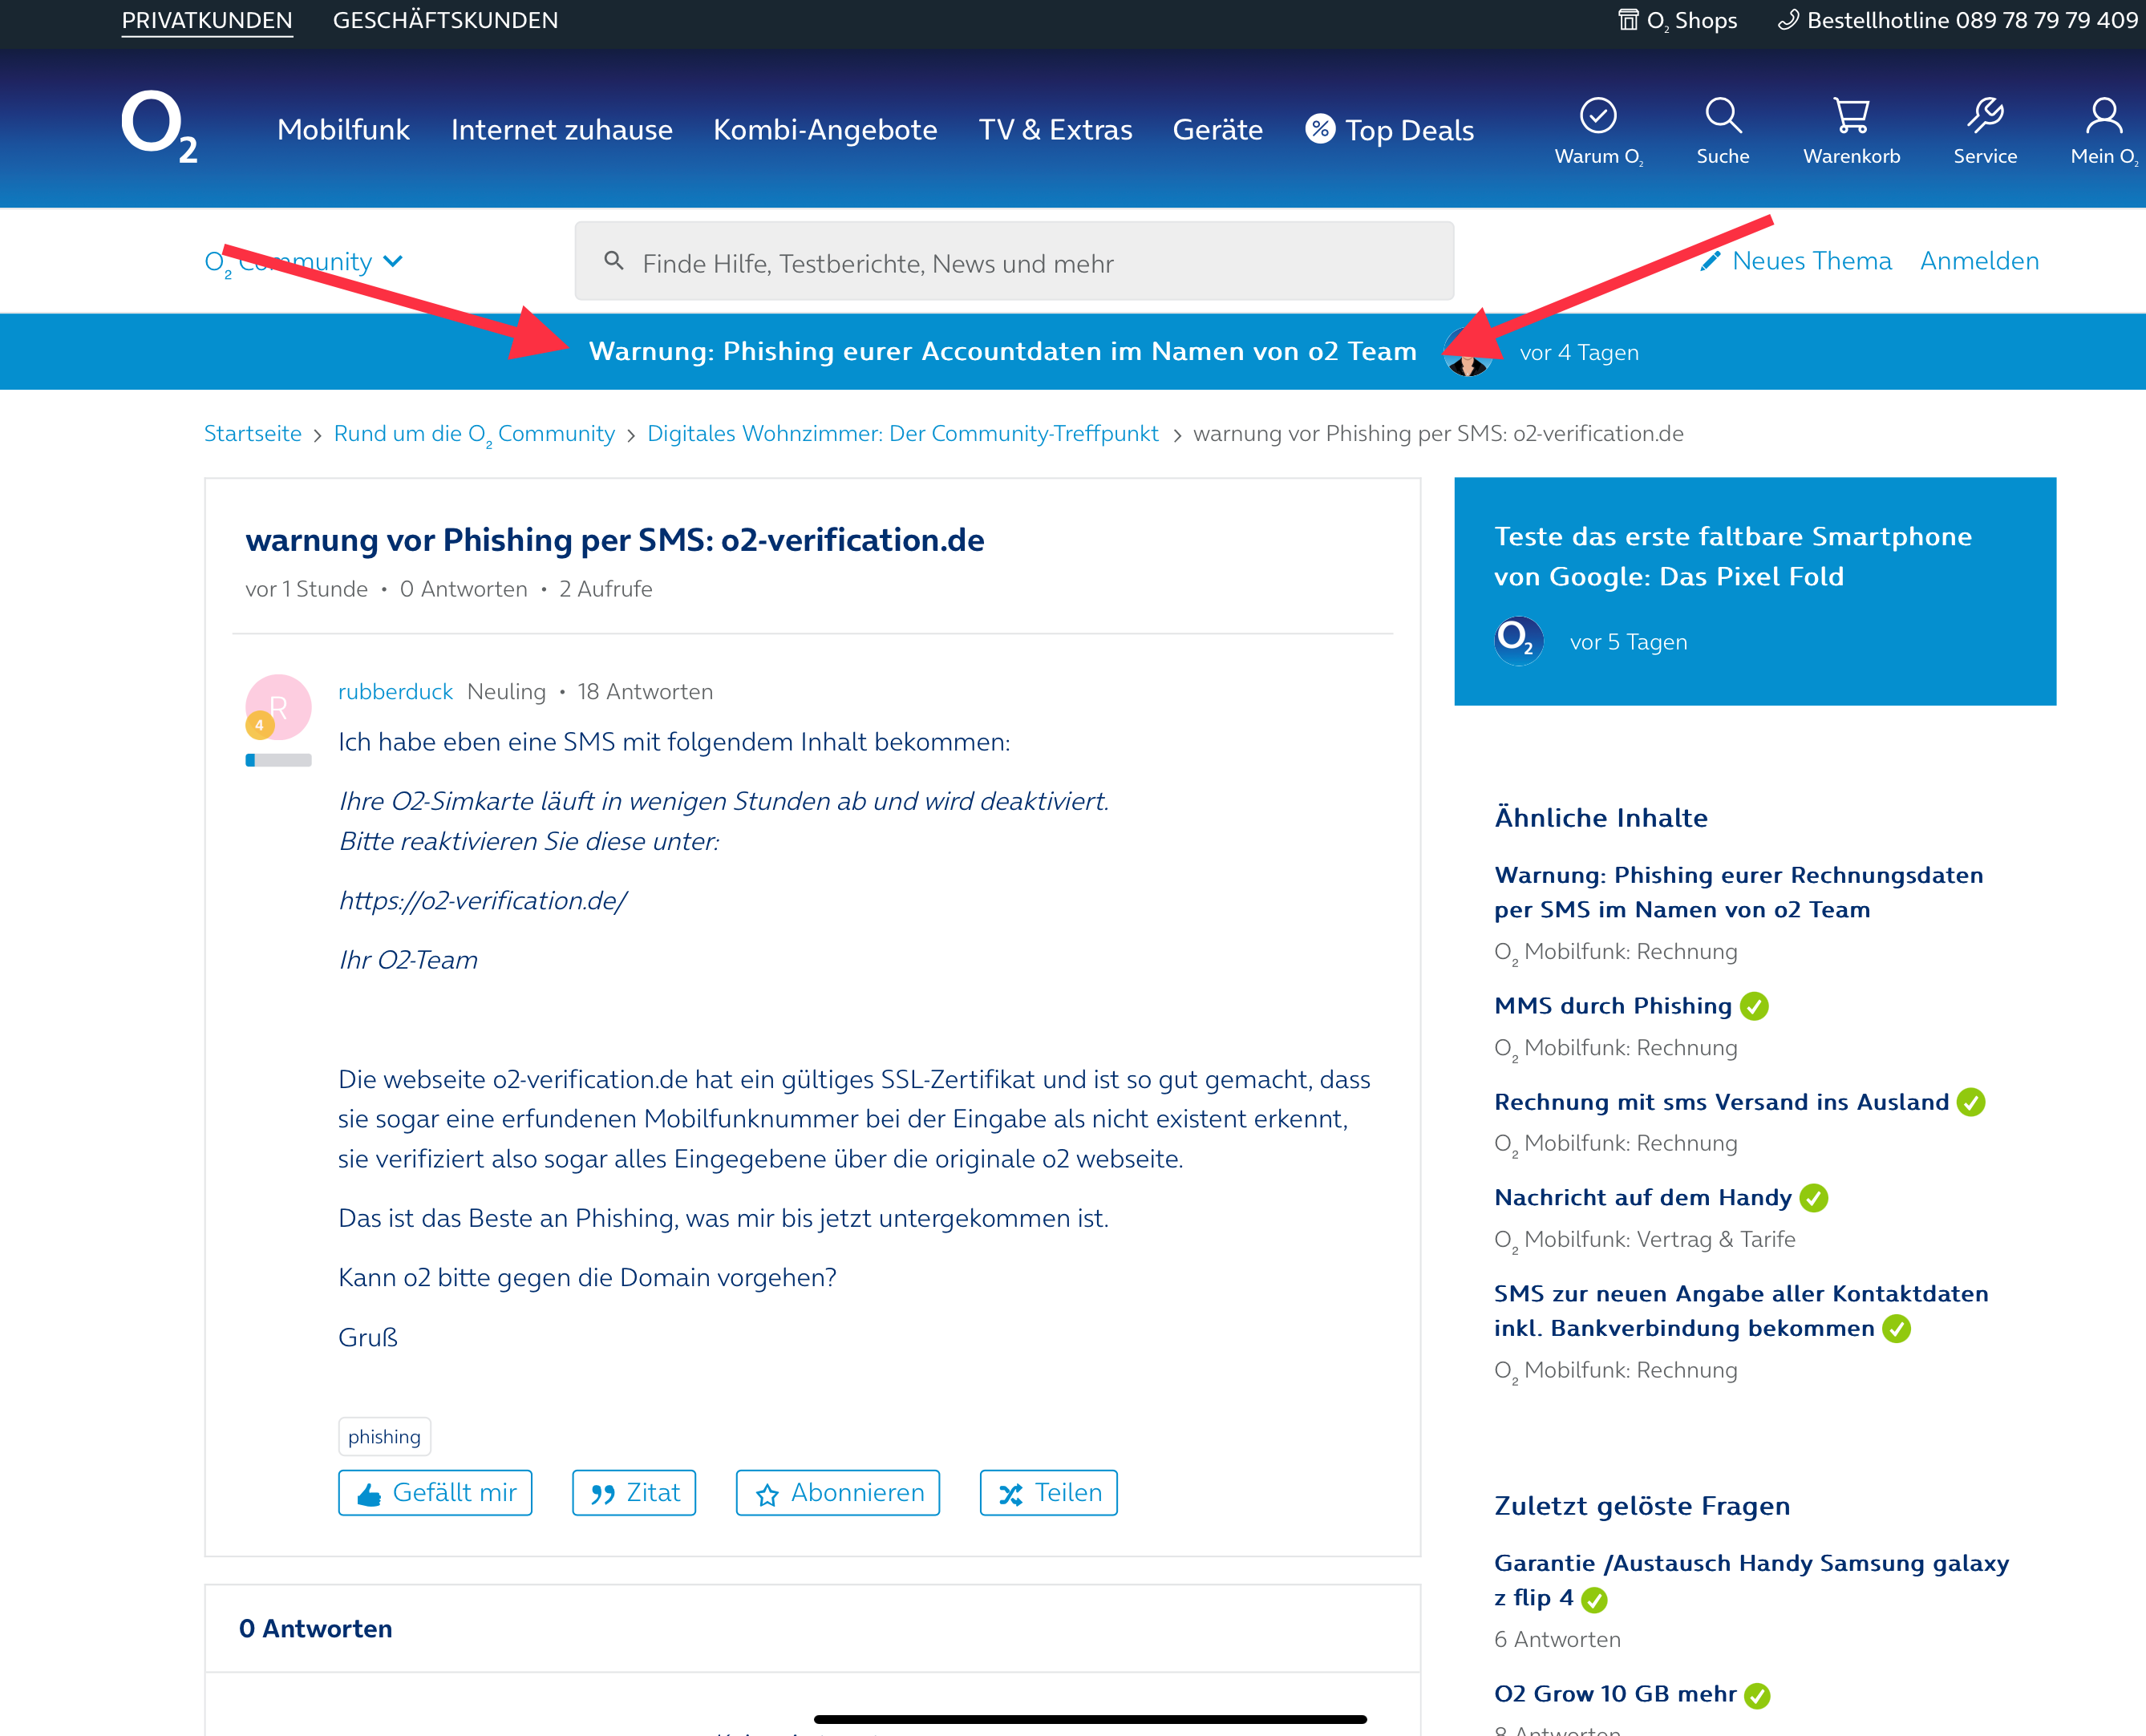Open Rechnung mit sms Versand ins Ausland
Viewport: 2146px width, 1736px height.
[x=1721, y=1102]
